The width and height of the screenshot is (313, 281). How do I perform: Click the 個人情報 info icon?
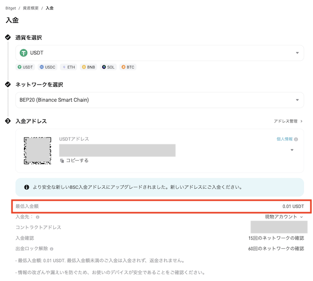coord(296,139)
